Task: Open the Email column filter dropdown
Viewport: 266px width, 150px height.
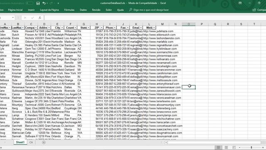Action: coord(141,28)
